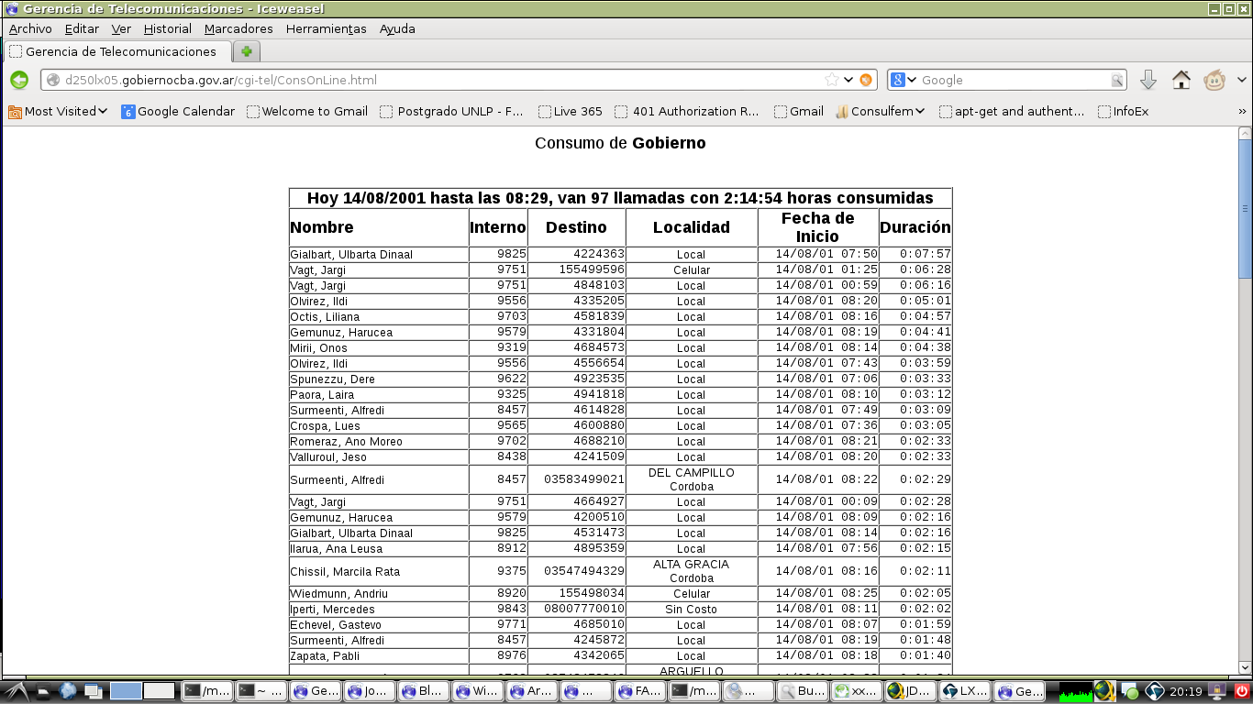
Task: Select the Gerencia de Telecomunicaciones tab
Action: (x=117, y=51)
